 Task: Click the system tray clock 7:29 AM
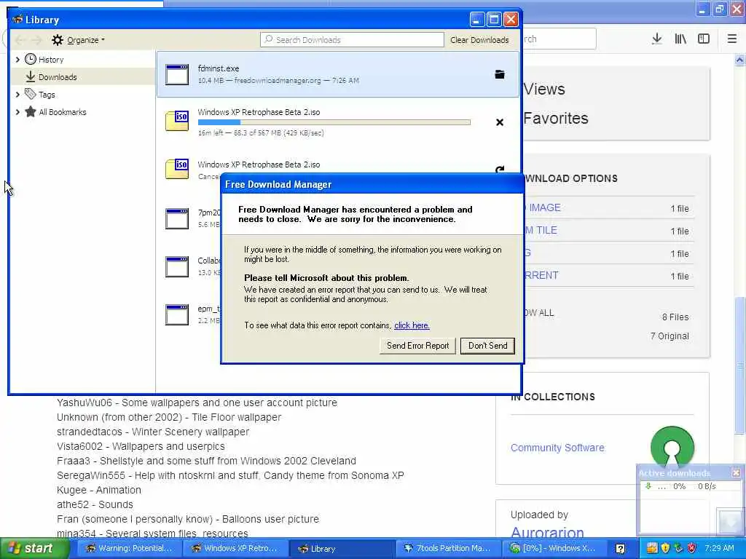(719, 548)
